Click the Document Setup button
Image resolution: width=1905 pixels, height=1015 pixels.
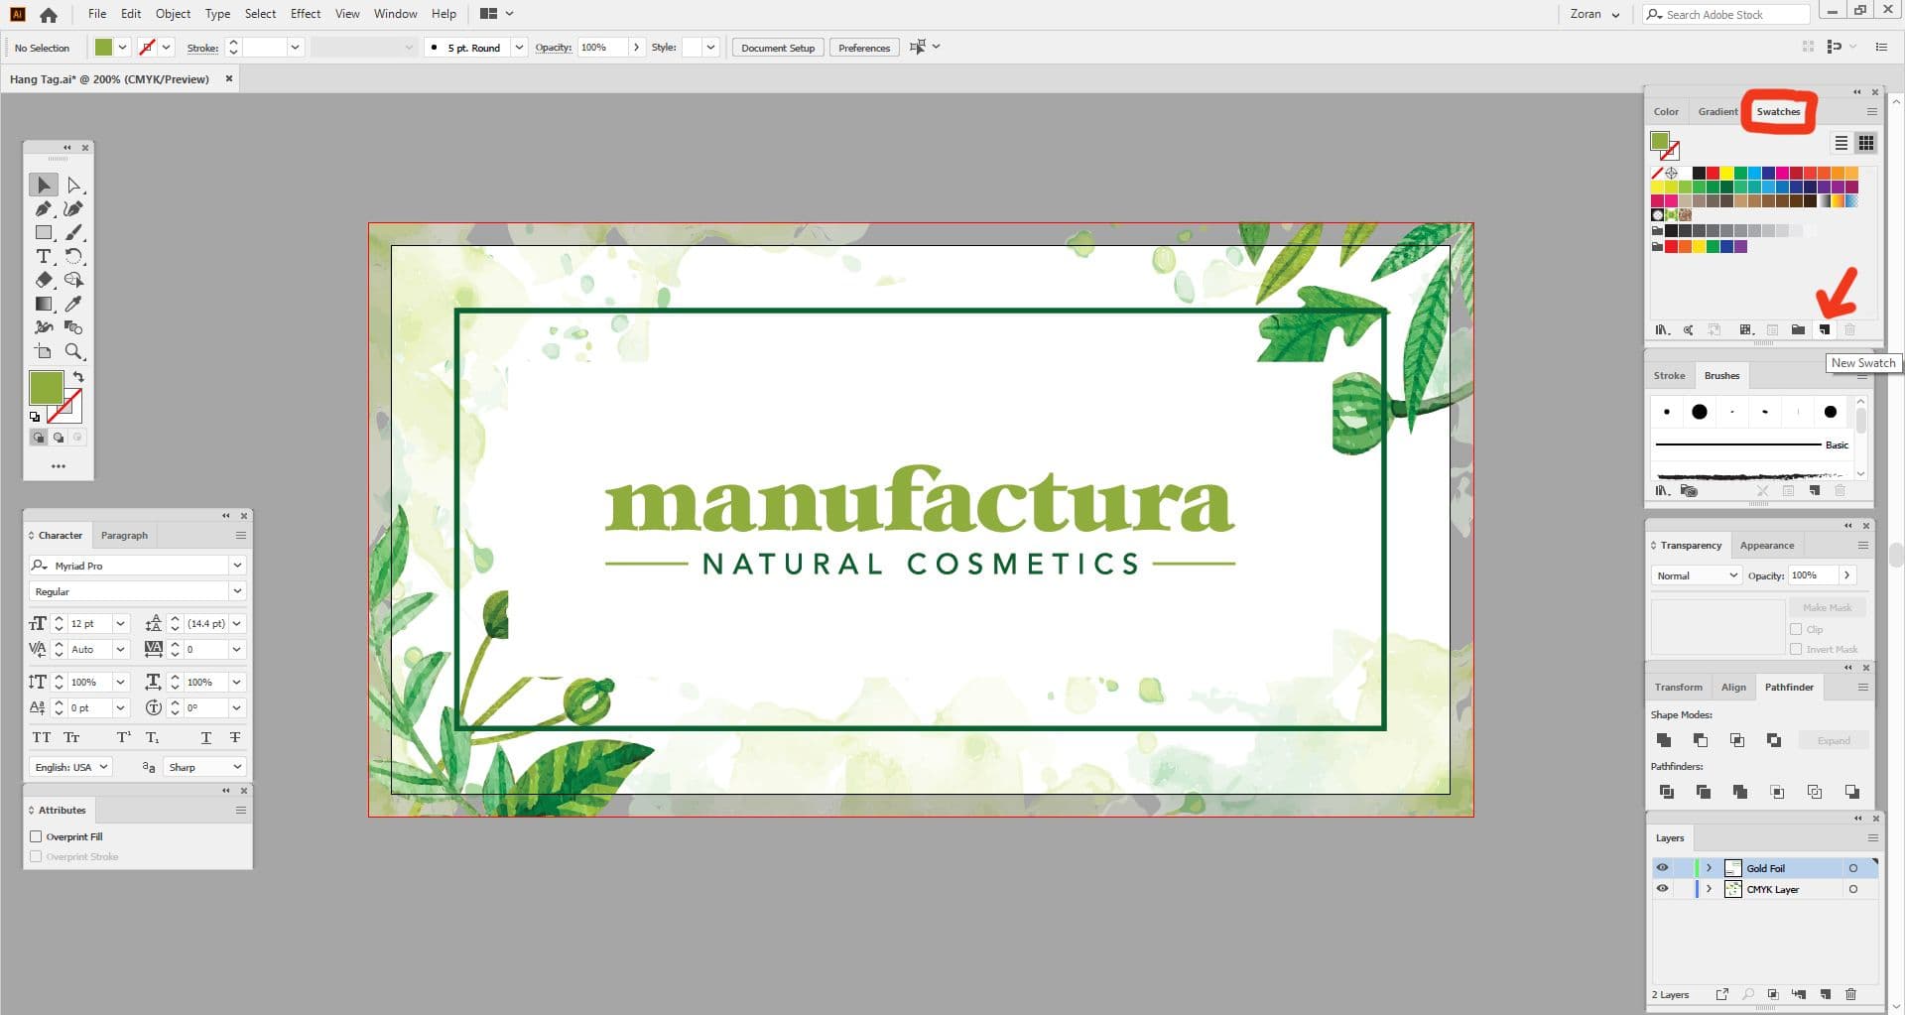tap(777, 47)
